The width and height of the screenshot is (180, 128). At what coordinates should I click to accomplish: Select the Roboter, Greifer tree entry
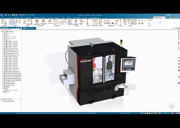point(13,77)
